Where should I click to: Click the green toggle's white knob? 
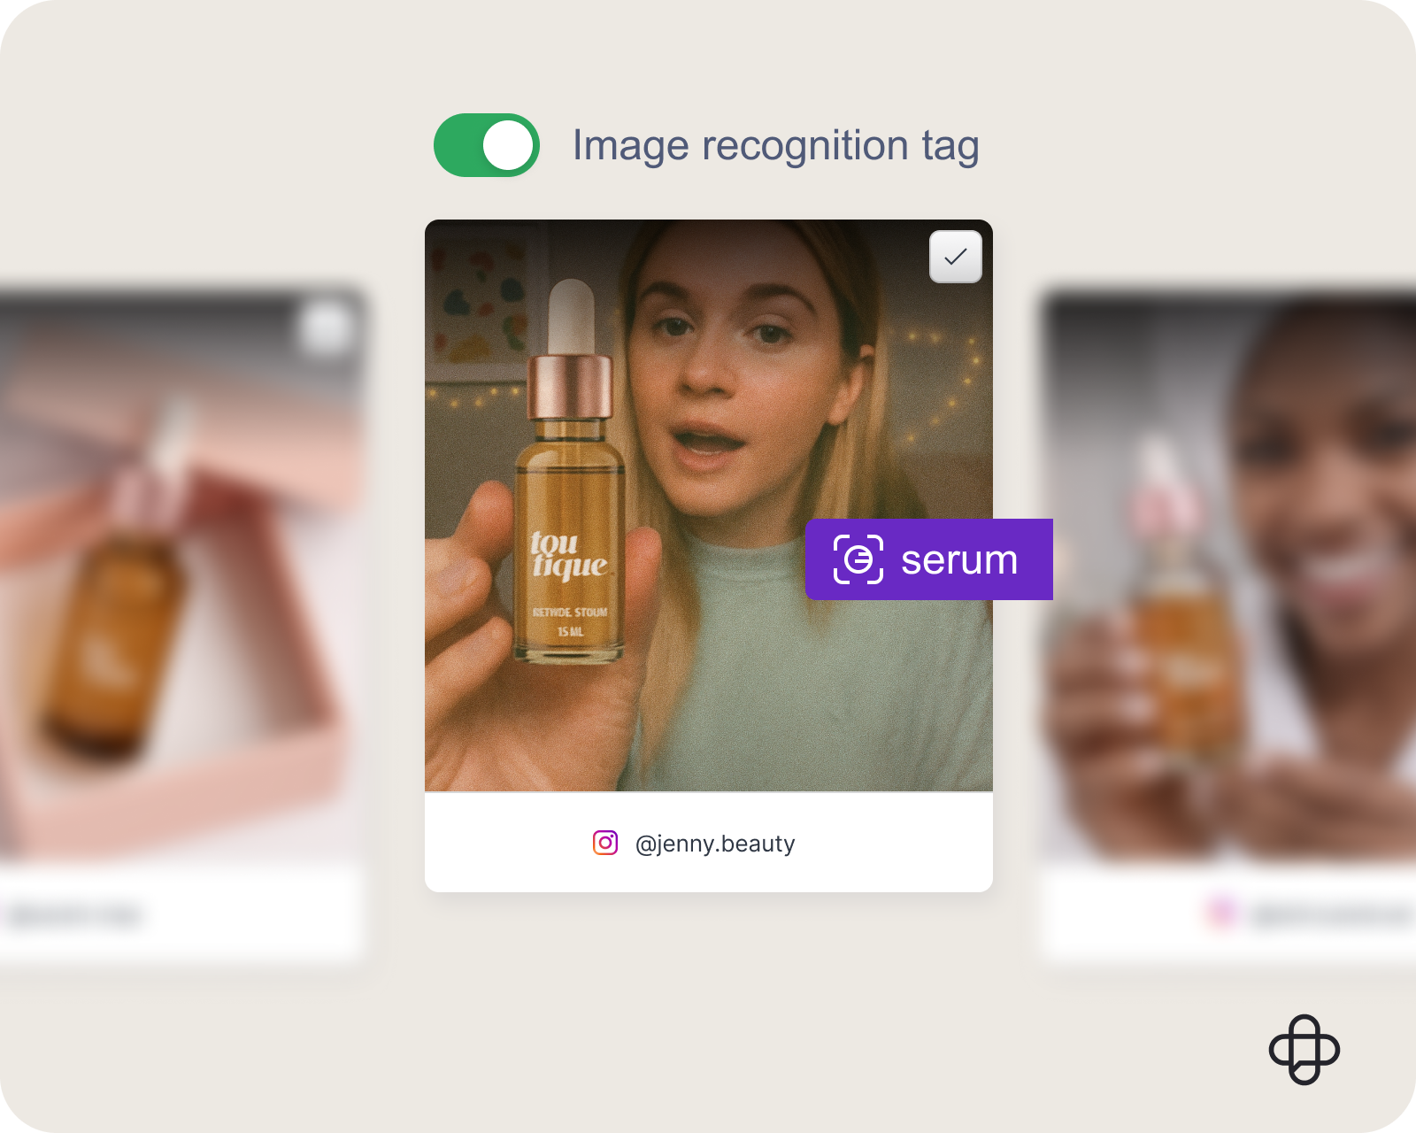click(507, 145)
